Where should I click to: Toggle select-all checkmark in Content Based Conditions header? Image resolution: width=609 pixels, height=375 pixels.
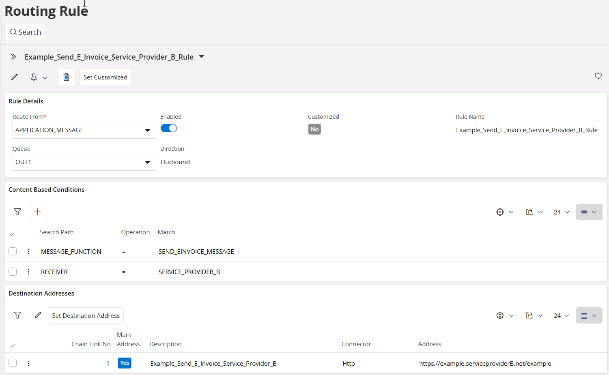13,234
